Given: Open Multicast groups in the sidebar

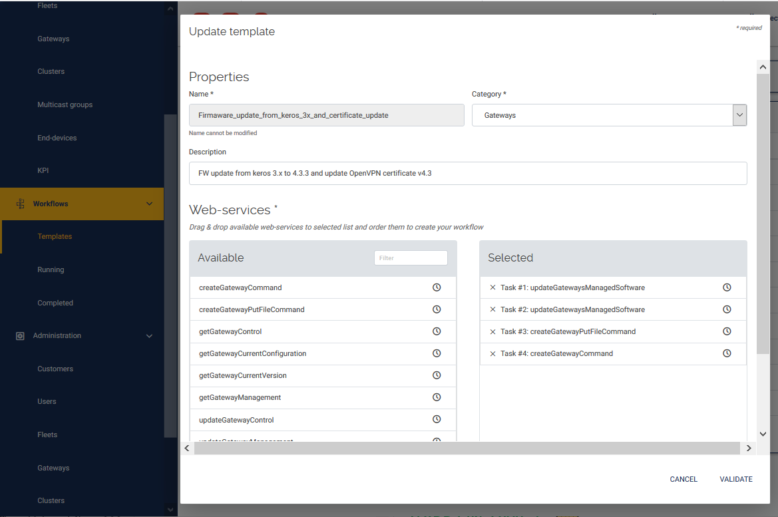Looking at the screenshot, I should [x=65, y=104].
